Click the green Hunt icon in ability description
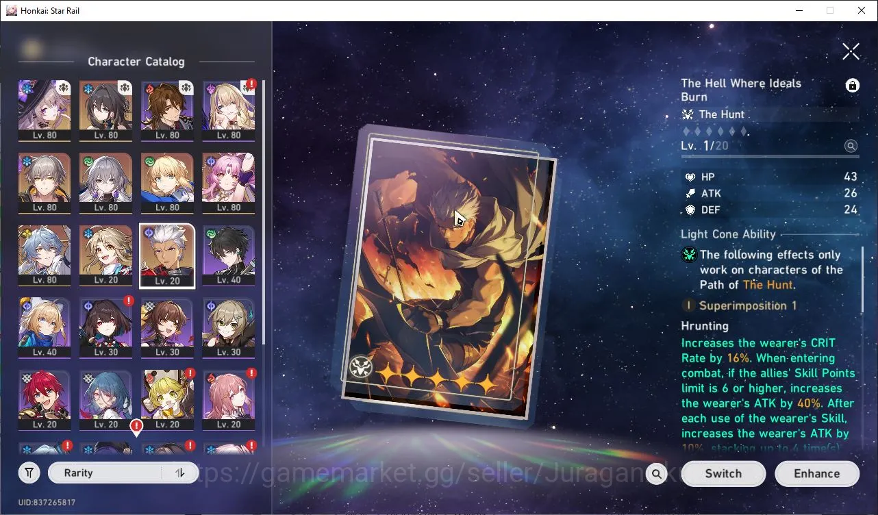The width and height of the screenshot is (878, 515). [689, 255]
